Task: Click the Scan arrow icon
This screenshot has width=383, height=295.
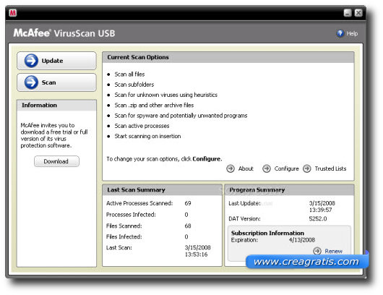Action: (31, 82)
